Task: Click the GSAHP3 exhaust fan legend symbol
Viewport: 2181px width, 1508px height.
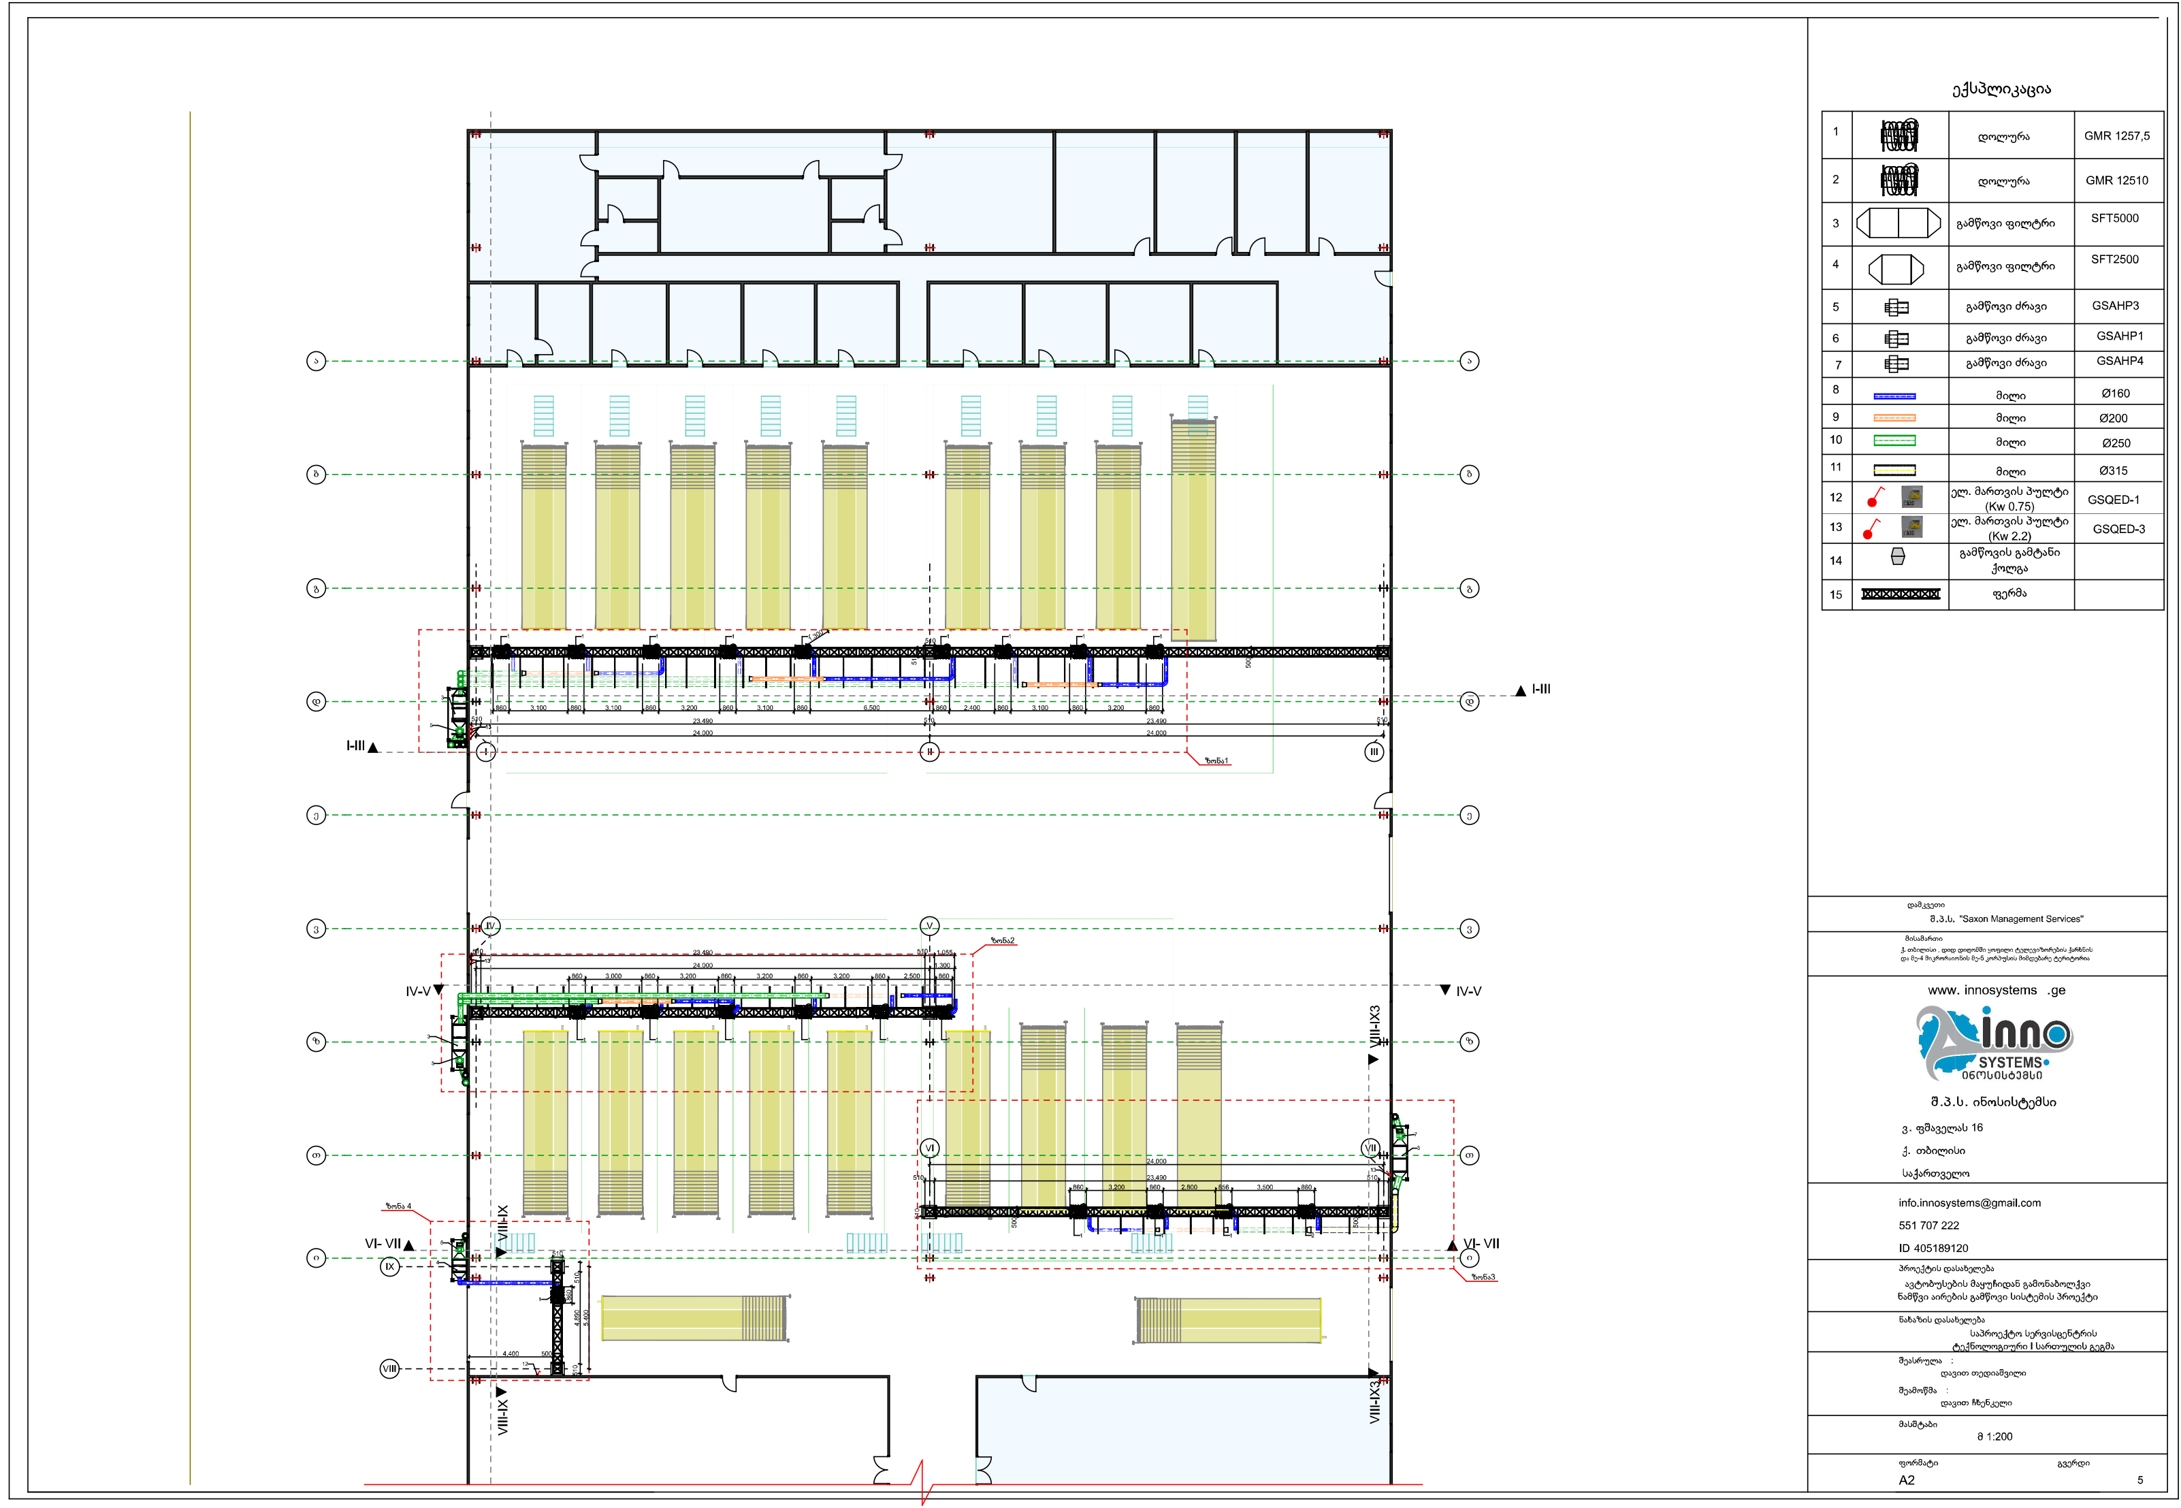Action: pos(1896,307)
